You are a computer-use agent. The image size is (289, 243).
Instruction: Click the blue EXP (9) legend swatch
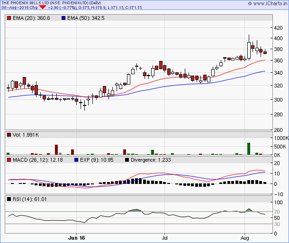click(x=76, y=160)
